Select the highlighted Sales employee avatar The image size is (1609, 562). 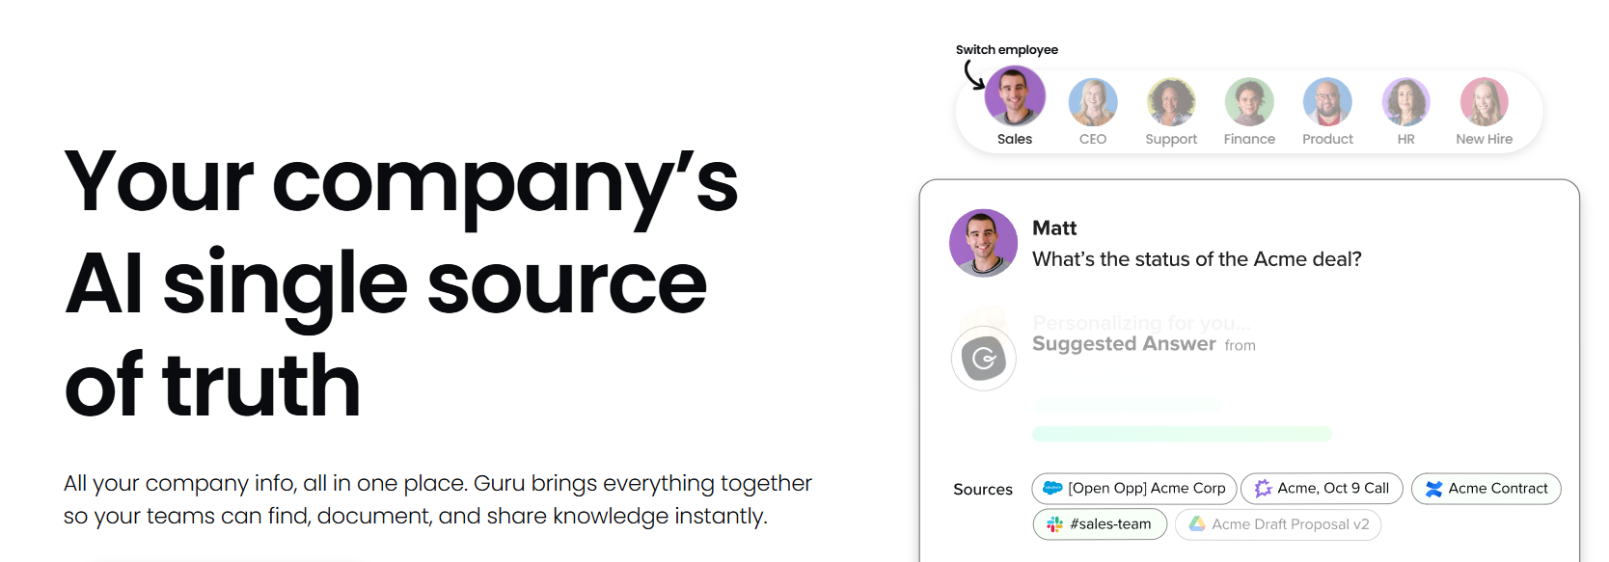coord(1014,96)
